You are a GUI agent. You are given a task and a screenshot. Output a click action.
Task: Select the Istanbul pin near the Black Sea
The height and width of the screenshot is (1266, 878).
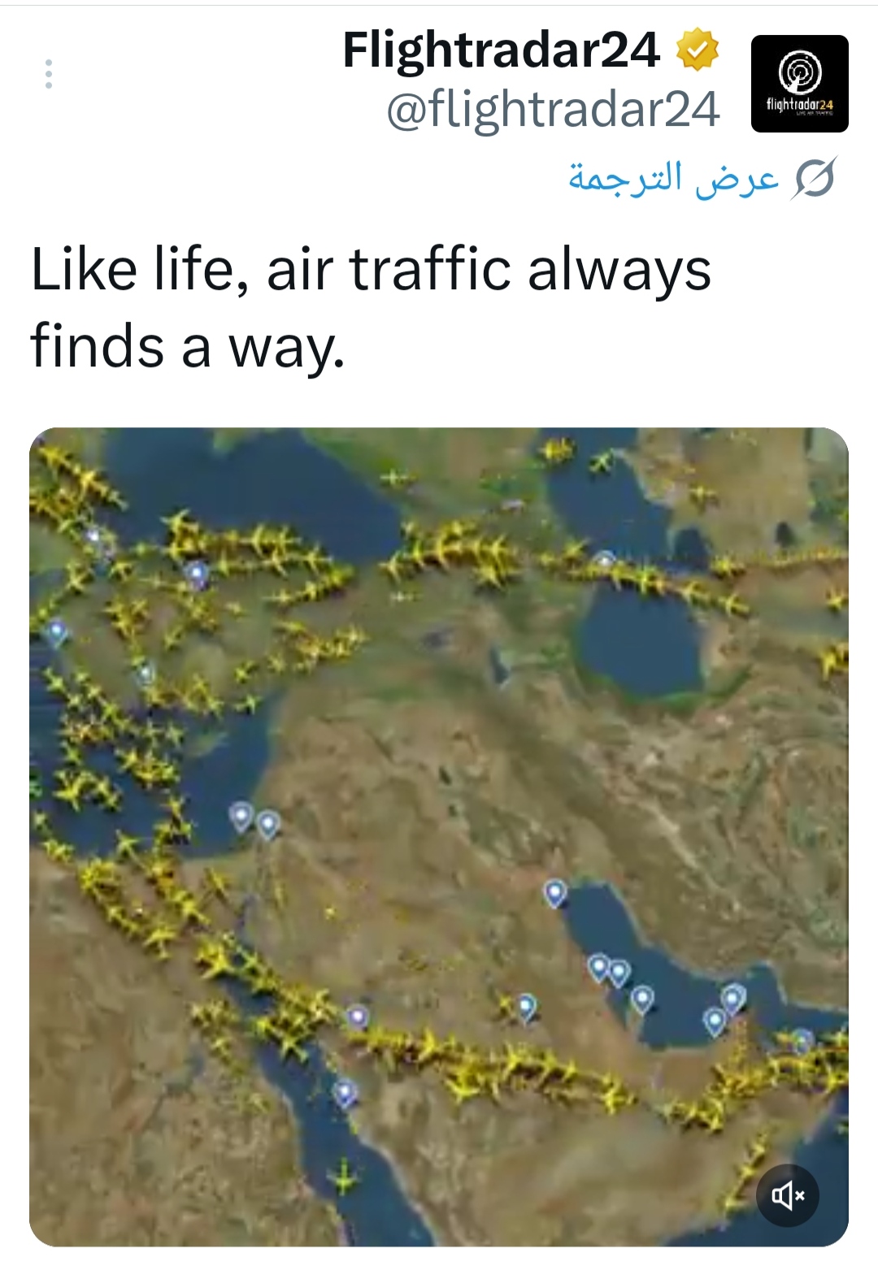click(x=196, y=573)
